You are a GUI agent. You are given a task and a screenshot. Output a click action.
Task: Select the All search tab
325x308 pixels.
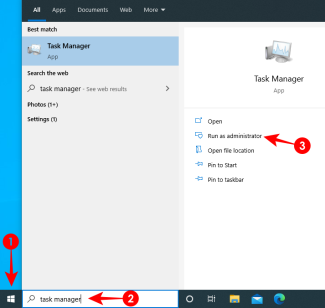(36, 10)
